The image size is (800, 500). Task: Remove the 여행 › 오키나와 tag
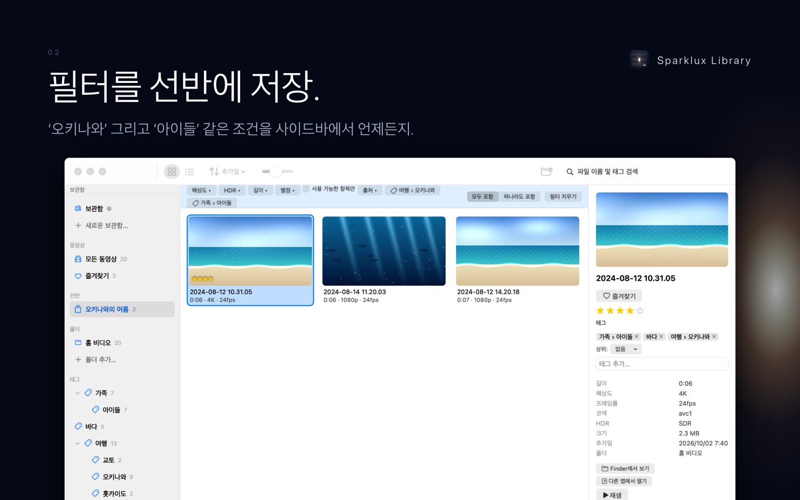tap(714, 337)
